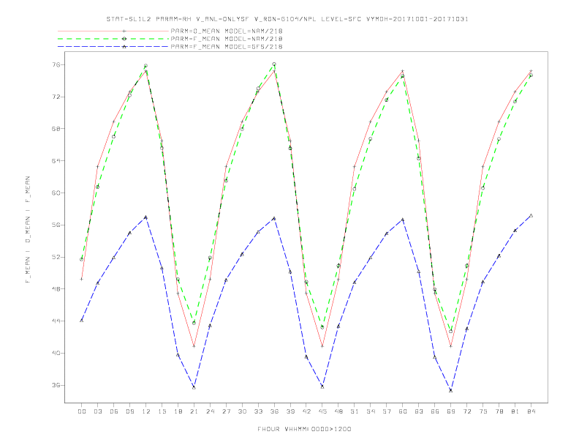The height and width of the screenshot is (448, 579).
Task: Click x-axis tick label 03
Action: click(98, 411)
